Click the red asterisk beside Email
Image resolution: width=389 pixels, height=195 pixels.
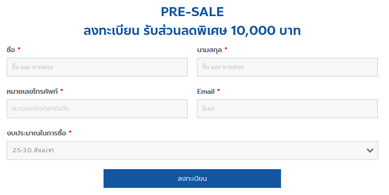(218, 90)
